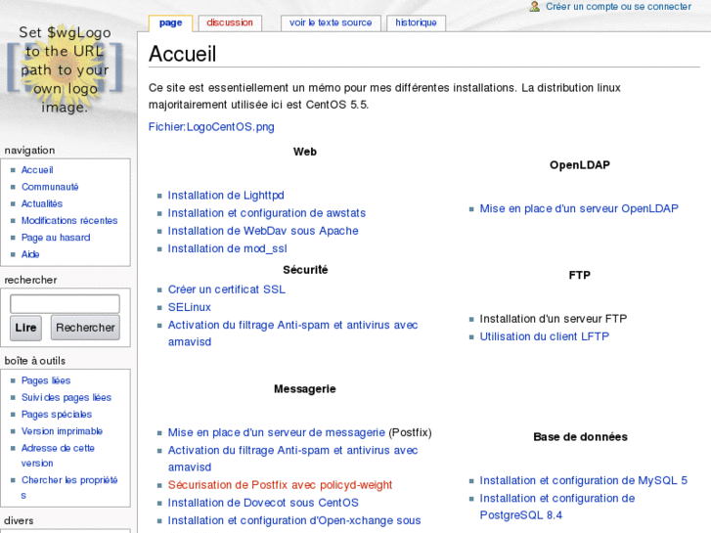
Task: Open Pages spéciales
Action: click(57, 414)
